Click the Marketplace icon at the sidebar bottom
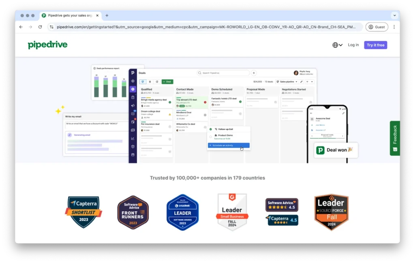The width and height of the screenshot is (415, 263). tap(133, 155)
